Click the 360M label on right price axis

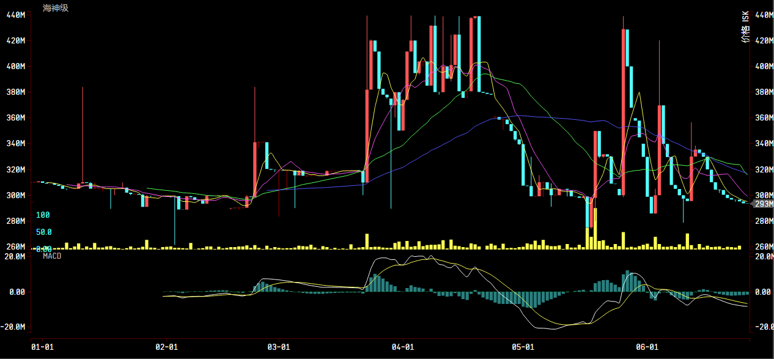764,118
